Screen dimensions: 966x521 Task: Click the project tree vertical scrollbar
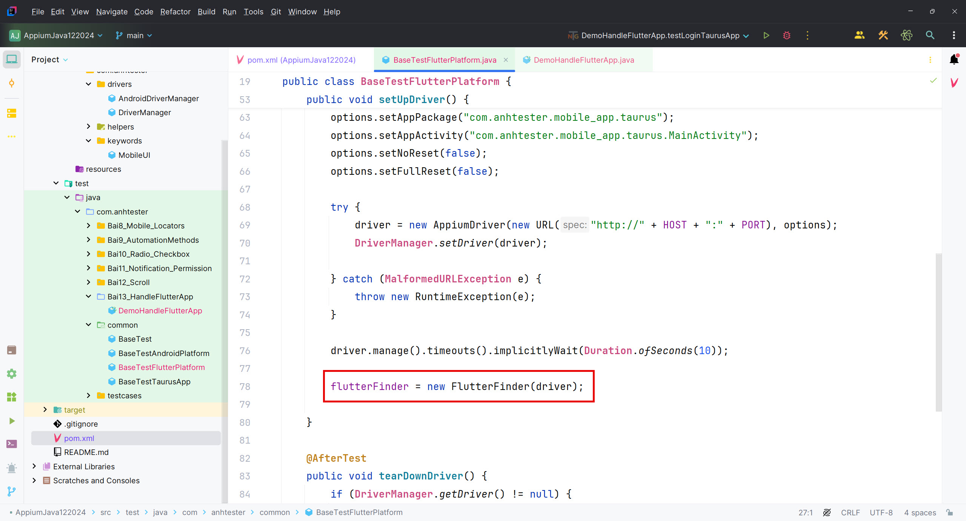[225, 321]
